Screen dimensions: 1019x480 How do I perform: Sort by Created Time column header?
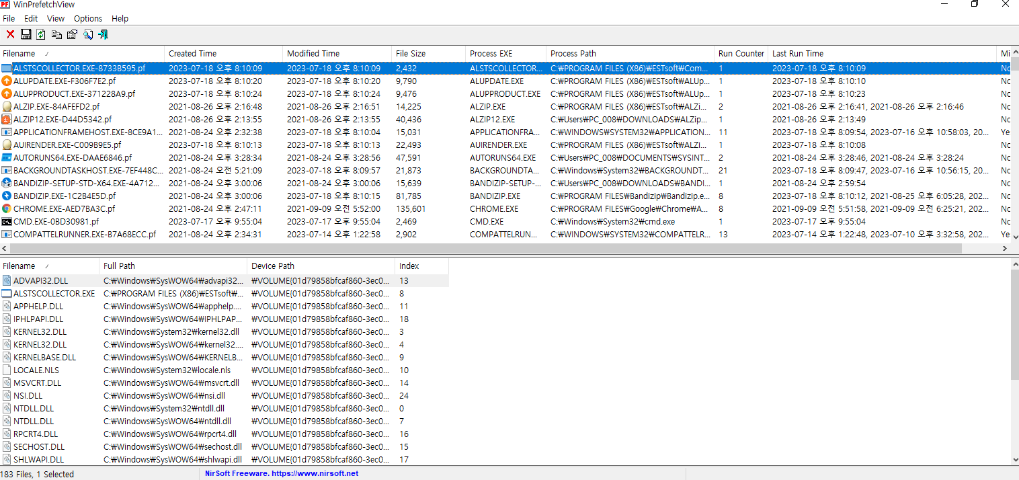click(x=223, y=54)
